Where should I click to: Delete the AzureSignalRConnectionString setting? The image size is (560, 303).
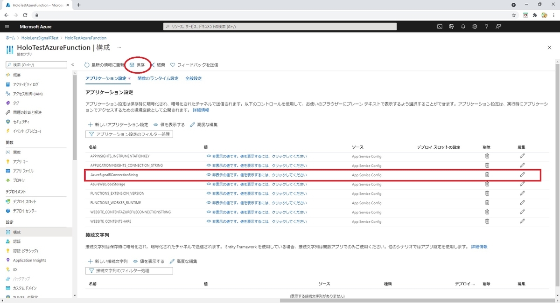487,175
